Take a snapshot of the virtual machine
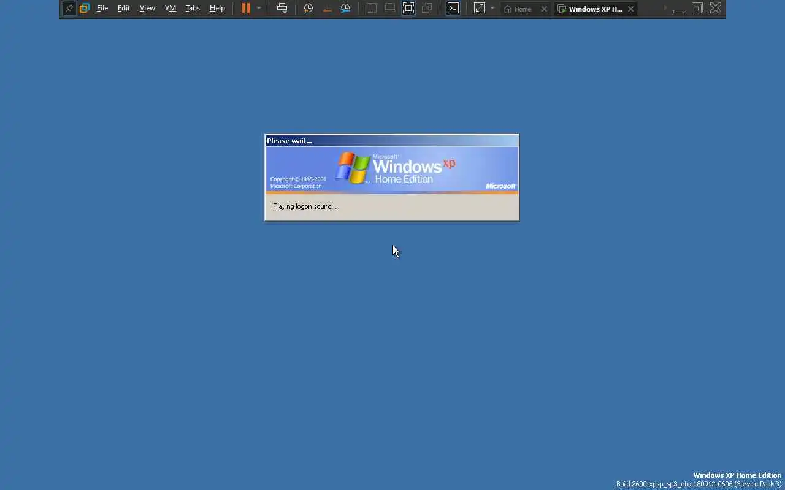Screen dimensions: 785x490 coord(308,9)
